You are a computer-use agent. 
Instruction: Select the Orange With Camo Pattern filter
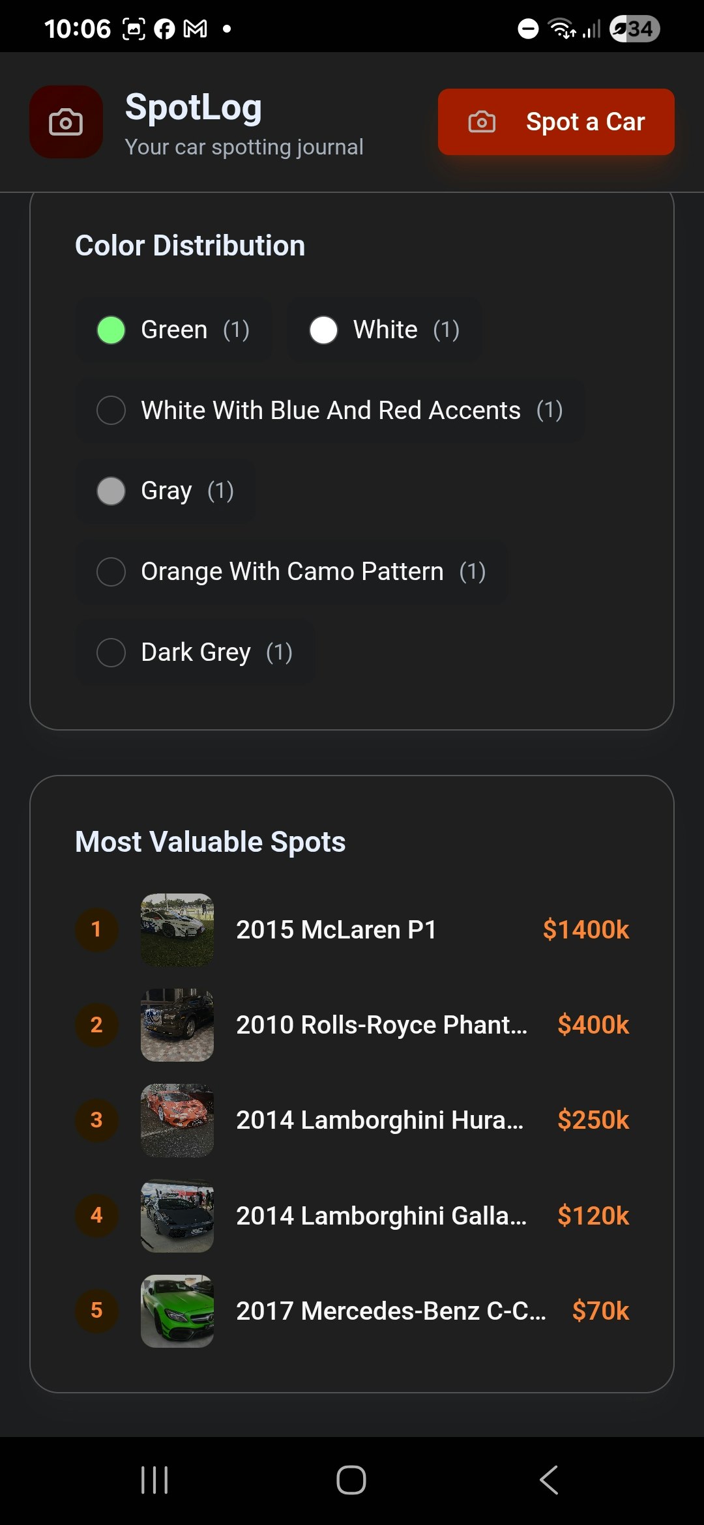291,572
